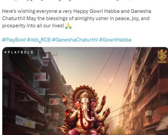This screenshot has width=168, height=135.
Task: Click the RCB crest logo in image corner
Action: click(x=162, y=56)
